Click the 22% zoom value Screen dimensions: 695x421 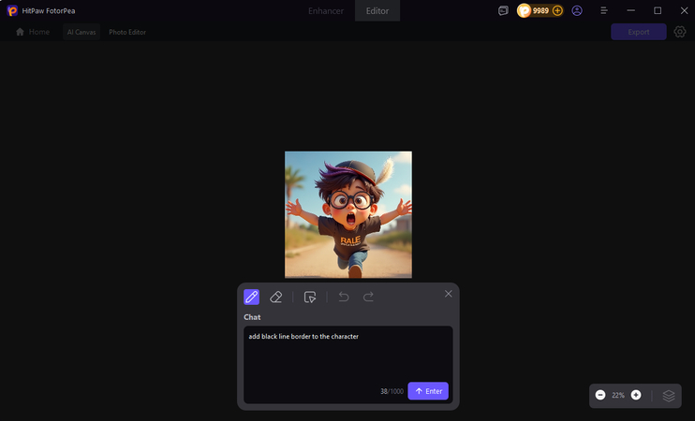tap(618, 396)
